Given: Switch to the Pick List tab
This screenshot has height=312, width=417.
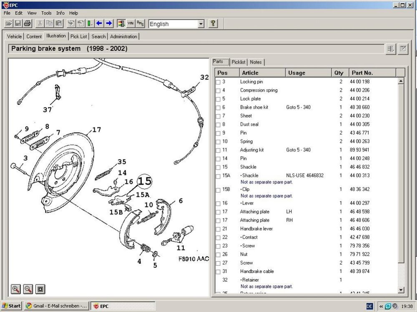Looking at the screenshot, I should click(79, 36).
